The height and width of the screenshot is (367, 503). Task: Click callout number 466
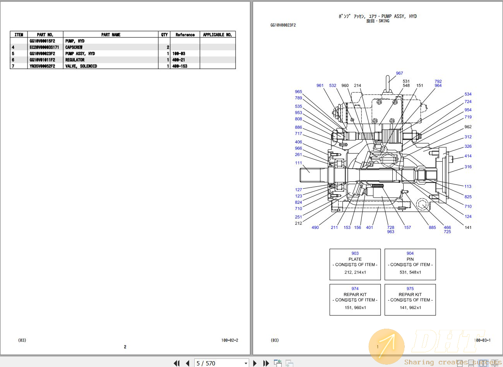click(x=447, y=228)
